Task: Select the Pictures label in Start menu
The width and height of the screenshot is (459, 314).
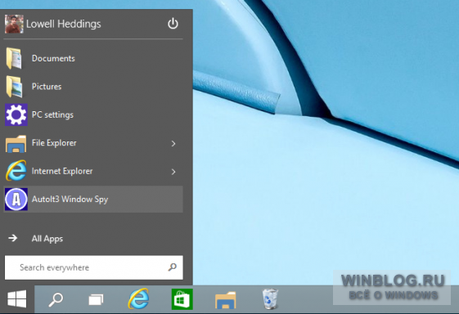Action: point(47,87)
